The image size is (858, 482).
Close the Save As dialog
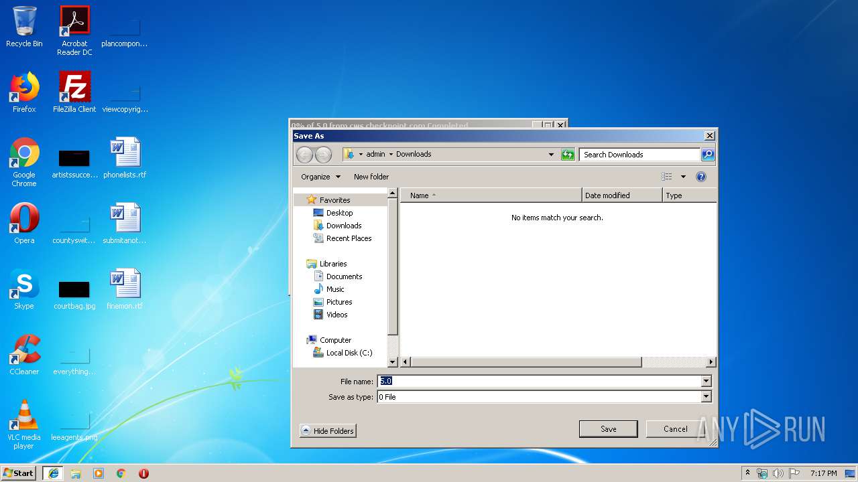710,136
